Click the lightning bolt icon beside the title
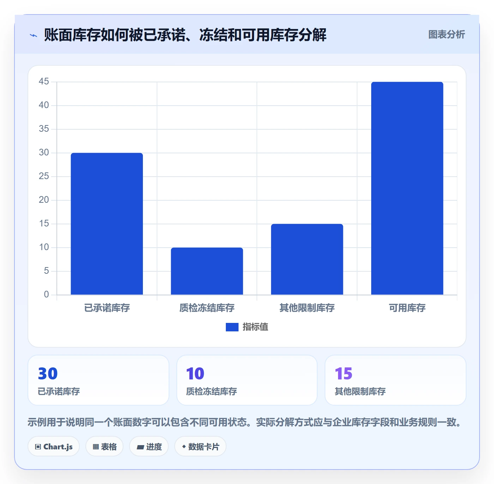Viewport: 494px width, 484px height. click(x=34, y=35)
